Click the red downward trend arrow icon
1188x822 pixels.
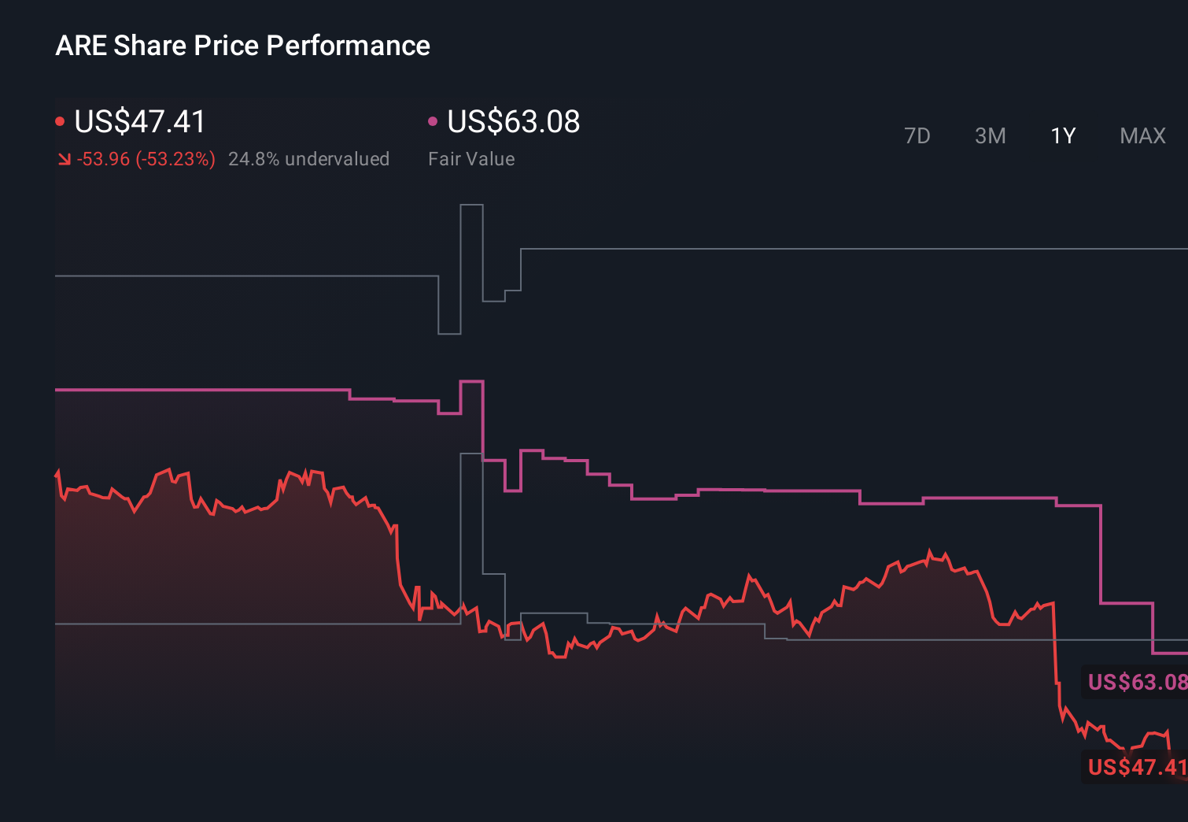pyautogui.click(x=63, y=158)
